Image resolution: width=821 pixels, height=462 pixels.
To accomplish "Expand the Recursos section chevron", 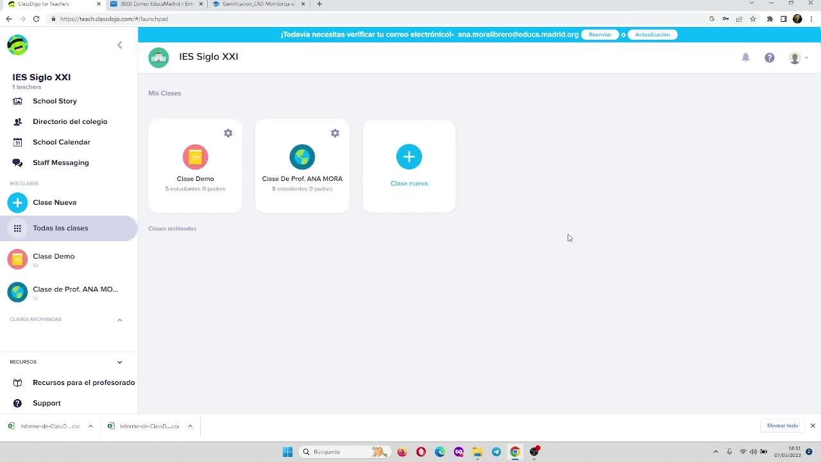I will [x=119, y=362].
